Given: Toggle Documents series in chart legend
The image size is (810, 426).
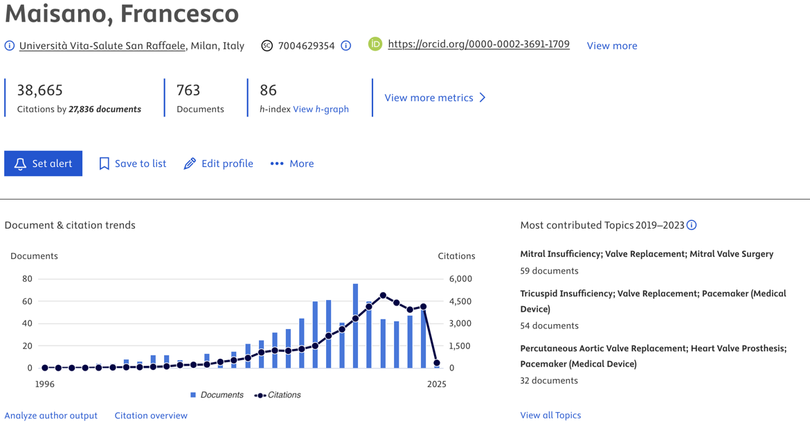Looking at the screenshot, I should point(217,395).
